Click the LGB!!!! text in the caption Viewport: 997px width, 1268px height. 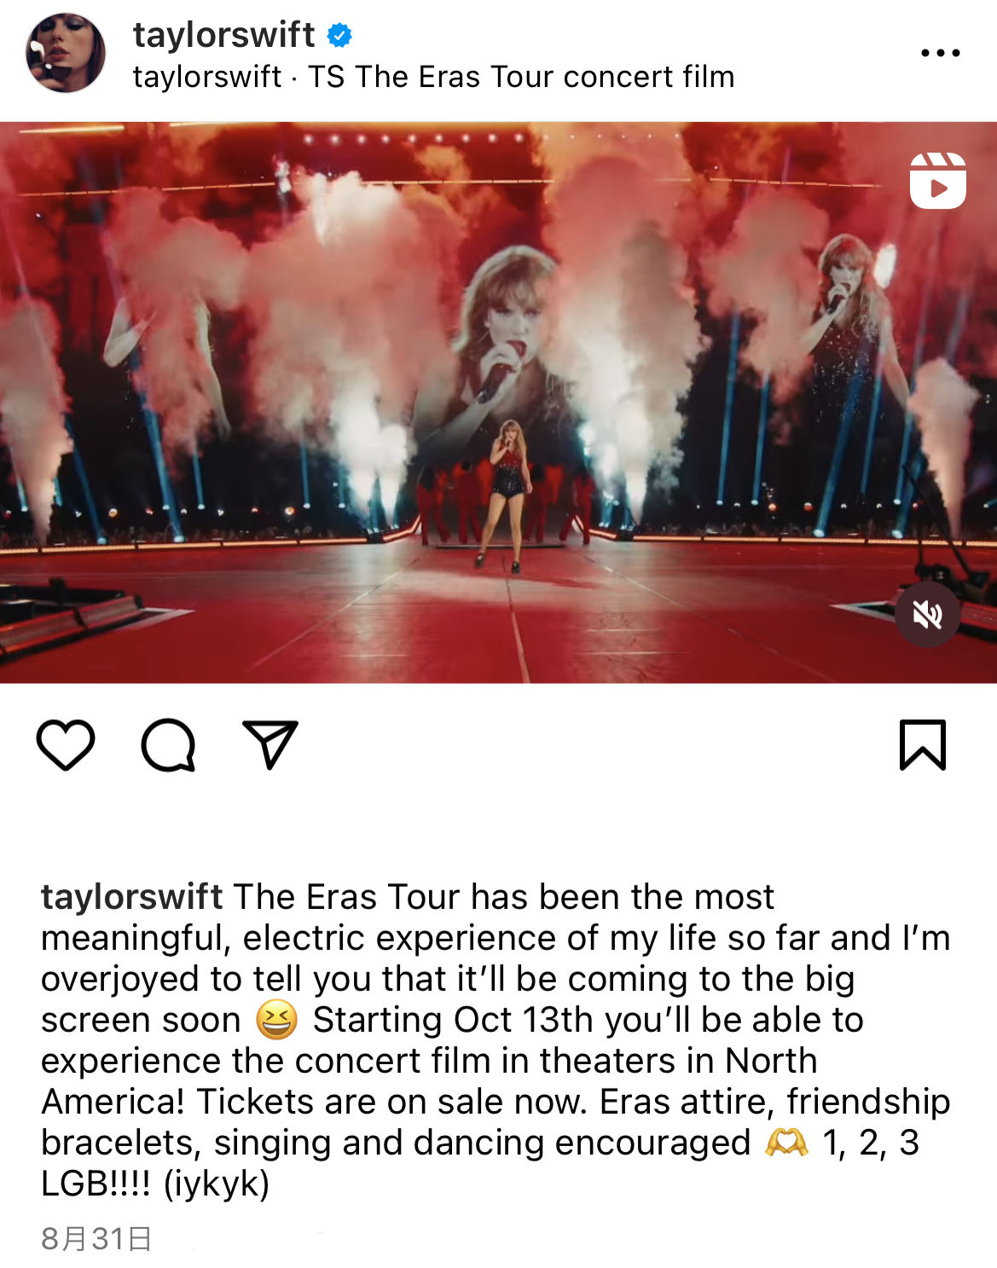[x=96, y=1184]
